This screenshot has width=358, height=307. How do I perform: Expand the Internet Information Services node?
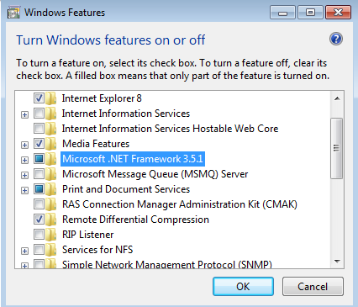click(x=24, y=114)
